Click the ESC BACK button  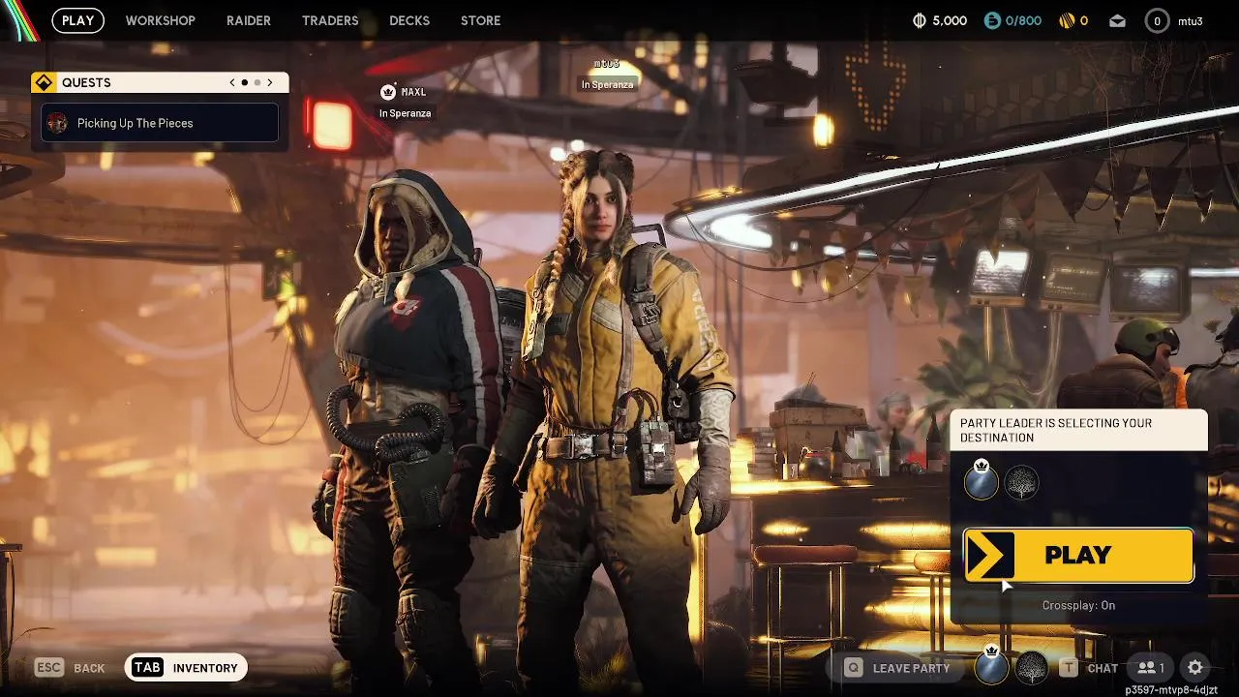pyautogui.click(x=70, y=668)
